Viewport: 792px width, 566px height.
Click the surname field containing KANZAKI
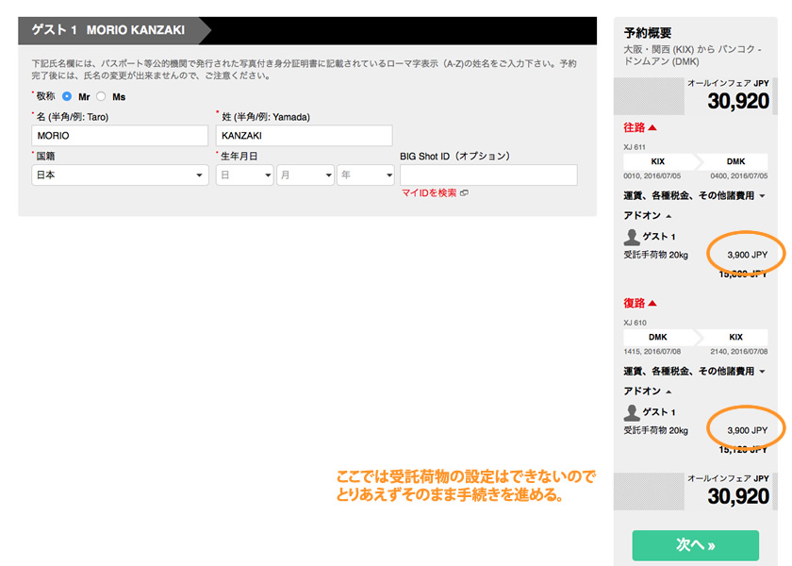(x=304, y=136)
